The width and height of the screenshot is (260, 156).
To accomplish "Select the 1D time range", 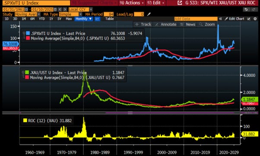I will click(x=6, y=19).
